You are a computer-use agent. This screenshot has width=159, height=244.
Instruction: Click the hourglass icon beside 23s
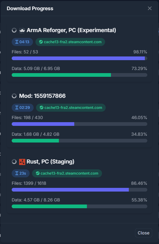pos(17,173)
